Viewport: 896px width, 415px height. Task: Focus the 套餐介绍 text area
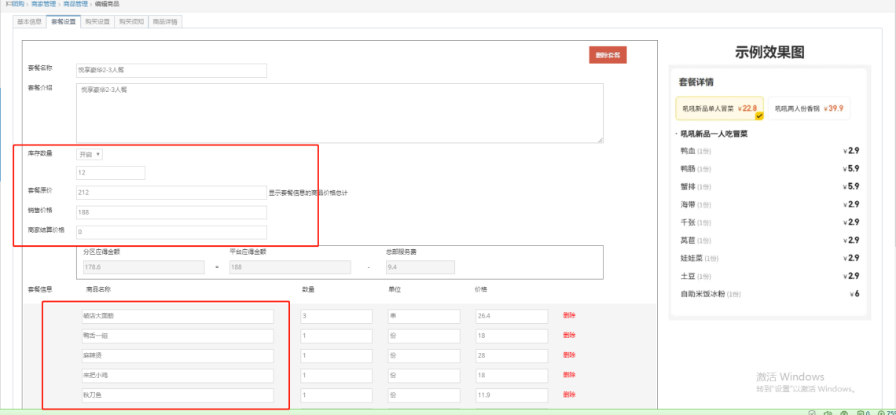(339, 112)
